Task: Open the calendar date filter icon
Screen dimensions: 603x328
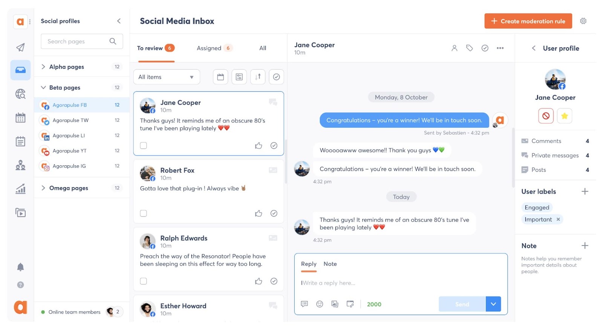Action: [220, 77]
